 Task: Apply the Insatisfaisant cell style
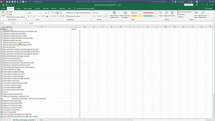(149, 13)
